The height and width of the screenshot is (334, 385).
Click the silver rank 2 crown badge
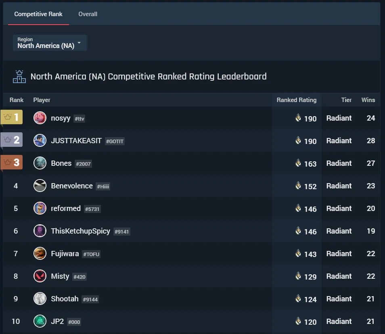(12, 140)
